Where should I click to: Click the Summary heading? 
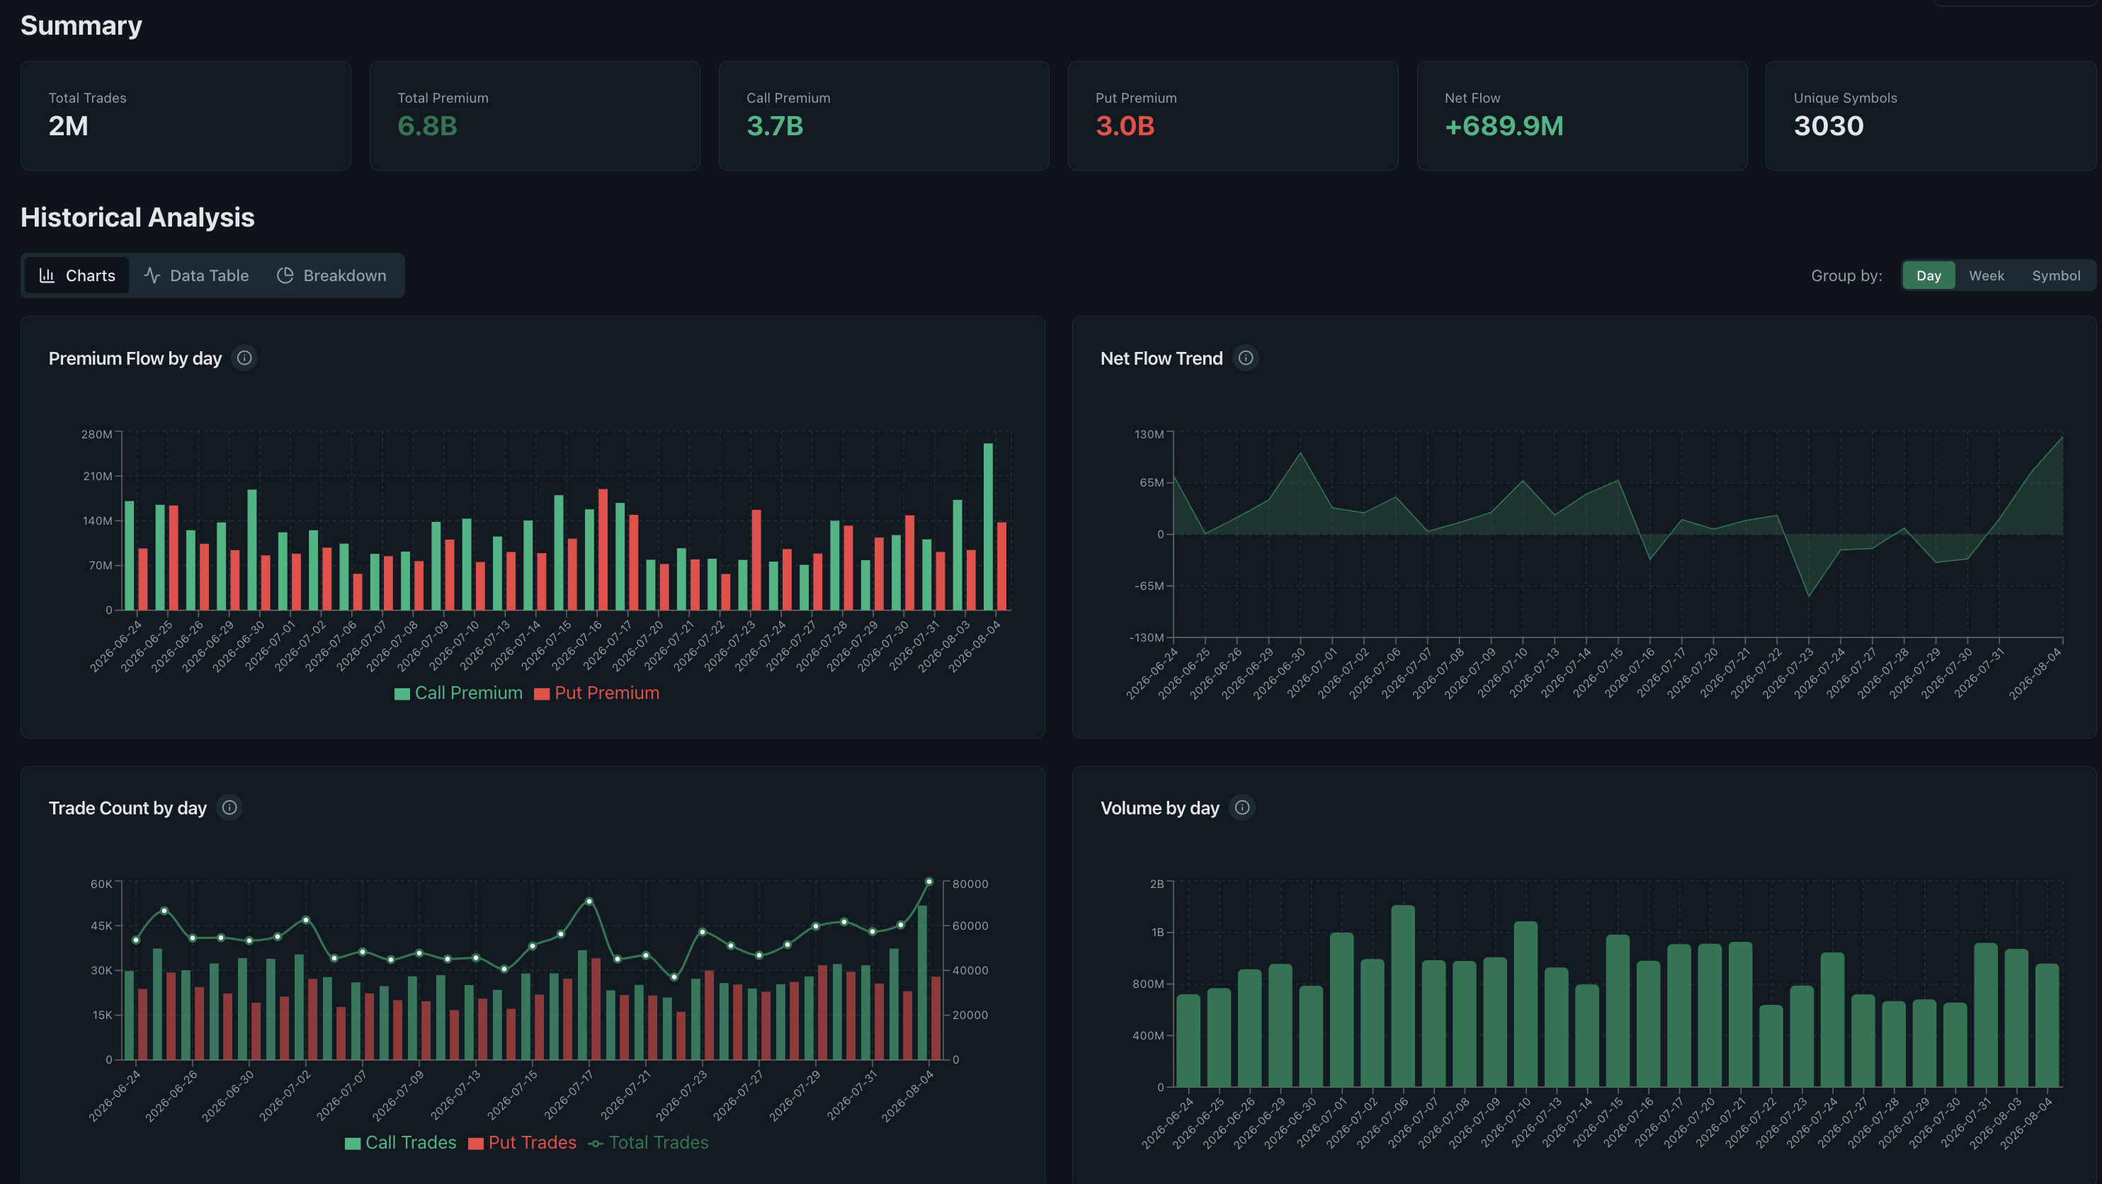click(81, 25)
